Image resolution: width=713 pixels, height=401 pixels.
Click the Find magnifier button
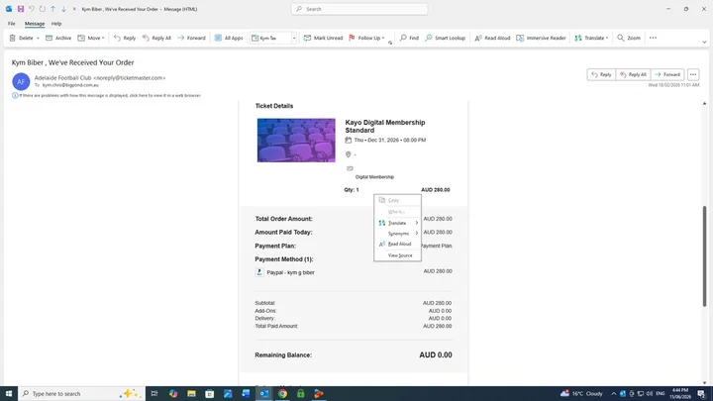[409, 38]
